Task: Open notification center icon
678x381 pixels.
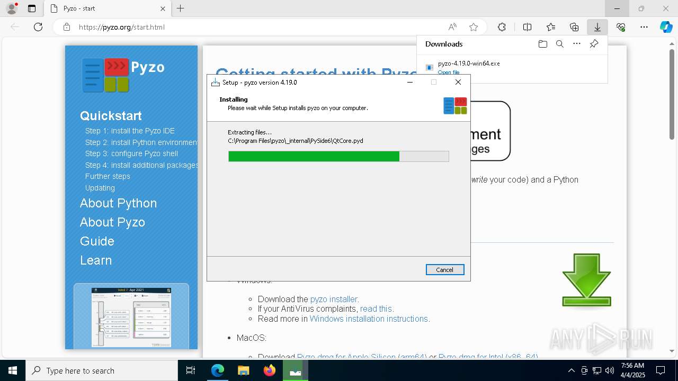Action: click(661, 370)
